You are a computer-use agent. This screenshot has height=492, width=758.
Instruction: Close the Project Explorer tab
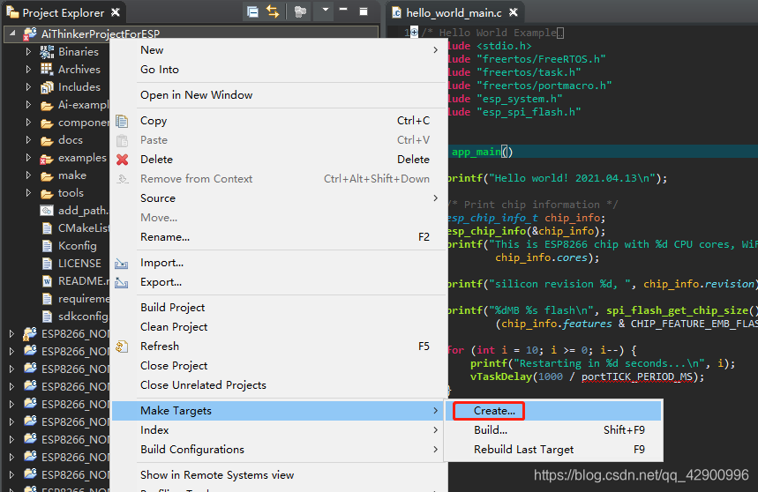coord(116,12)
